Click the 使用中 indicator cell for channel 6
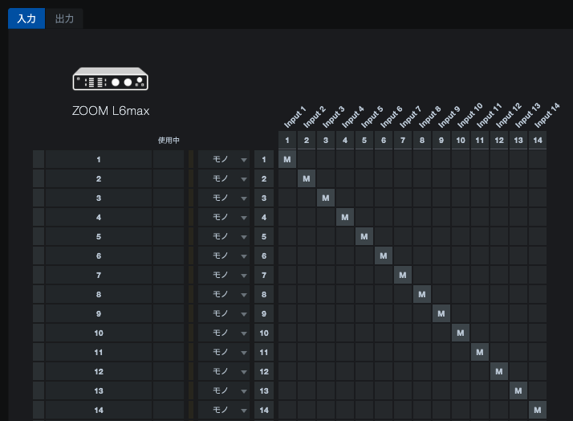This screenshot has height=421, width=573. 169,256
